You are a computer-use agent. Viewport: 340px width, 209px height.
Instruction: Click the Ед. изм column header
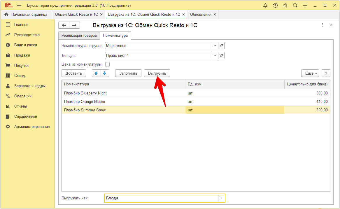235,84
